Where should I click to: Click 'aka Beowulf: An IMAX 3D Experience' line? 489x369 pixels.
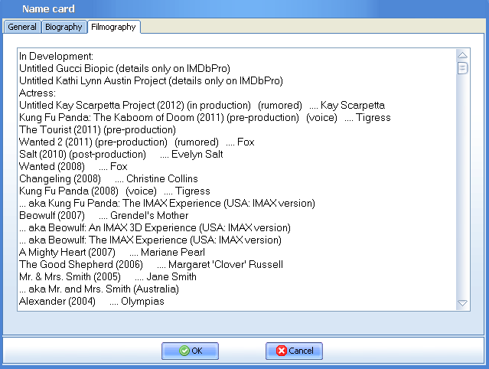[x=155, y=227]
